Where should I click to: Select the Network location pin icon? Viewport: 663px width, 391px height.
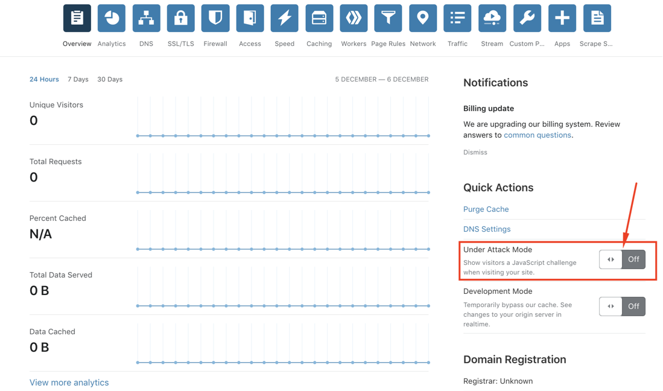(x=423, y=18)
